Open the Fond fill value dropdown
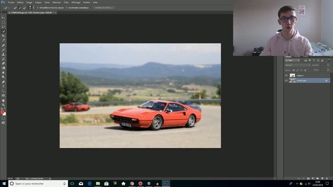The width and height of the screenshot is (333, 187). pos(328,70)
